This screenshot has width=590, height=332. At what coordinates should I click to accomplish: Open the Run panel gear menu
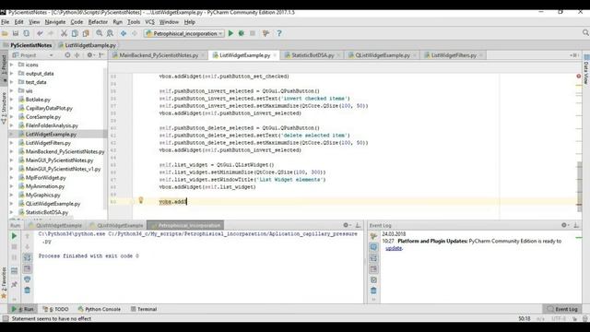pos(347,225)
